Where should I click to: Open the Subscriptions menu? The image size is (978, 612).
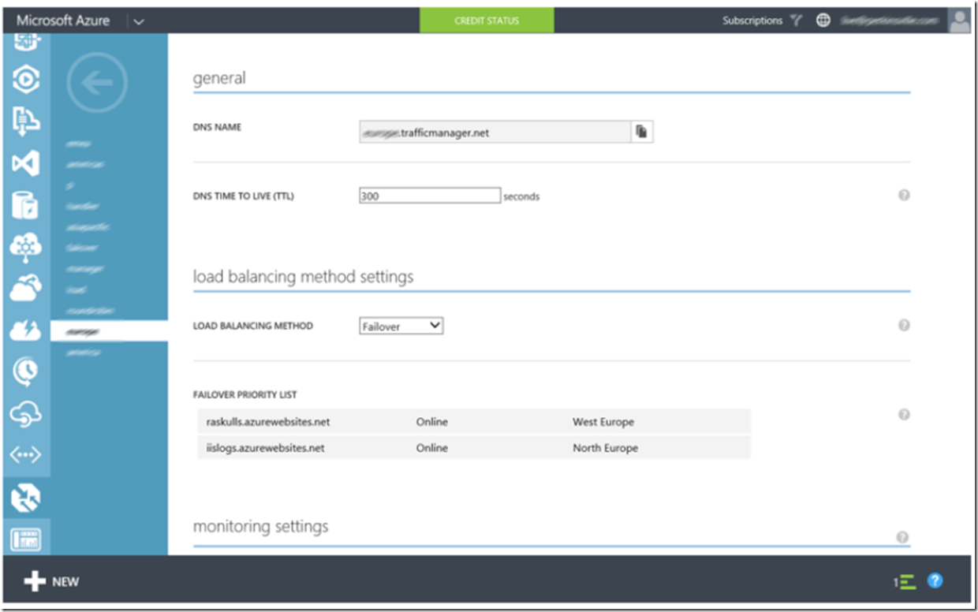tap(752, 21)
